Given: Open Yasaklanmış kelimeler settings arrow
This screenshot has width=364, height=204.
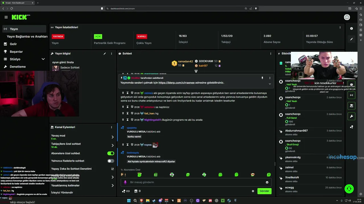Looking at the screenshot, I should 113,186.
